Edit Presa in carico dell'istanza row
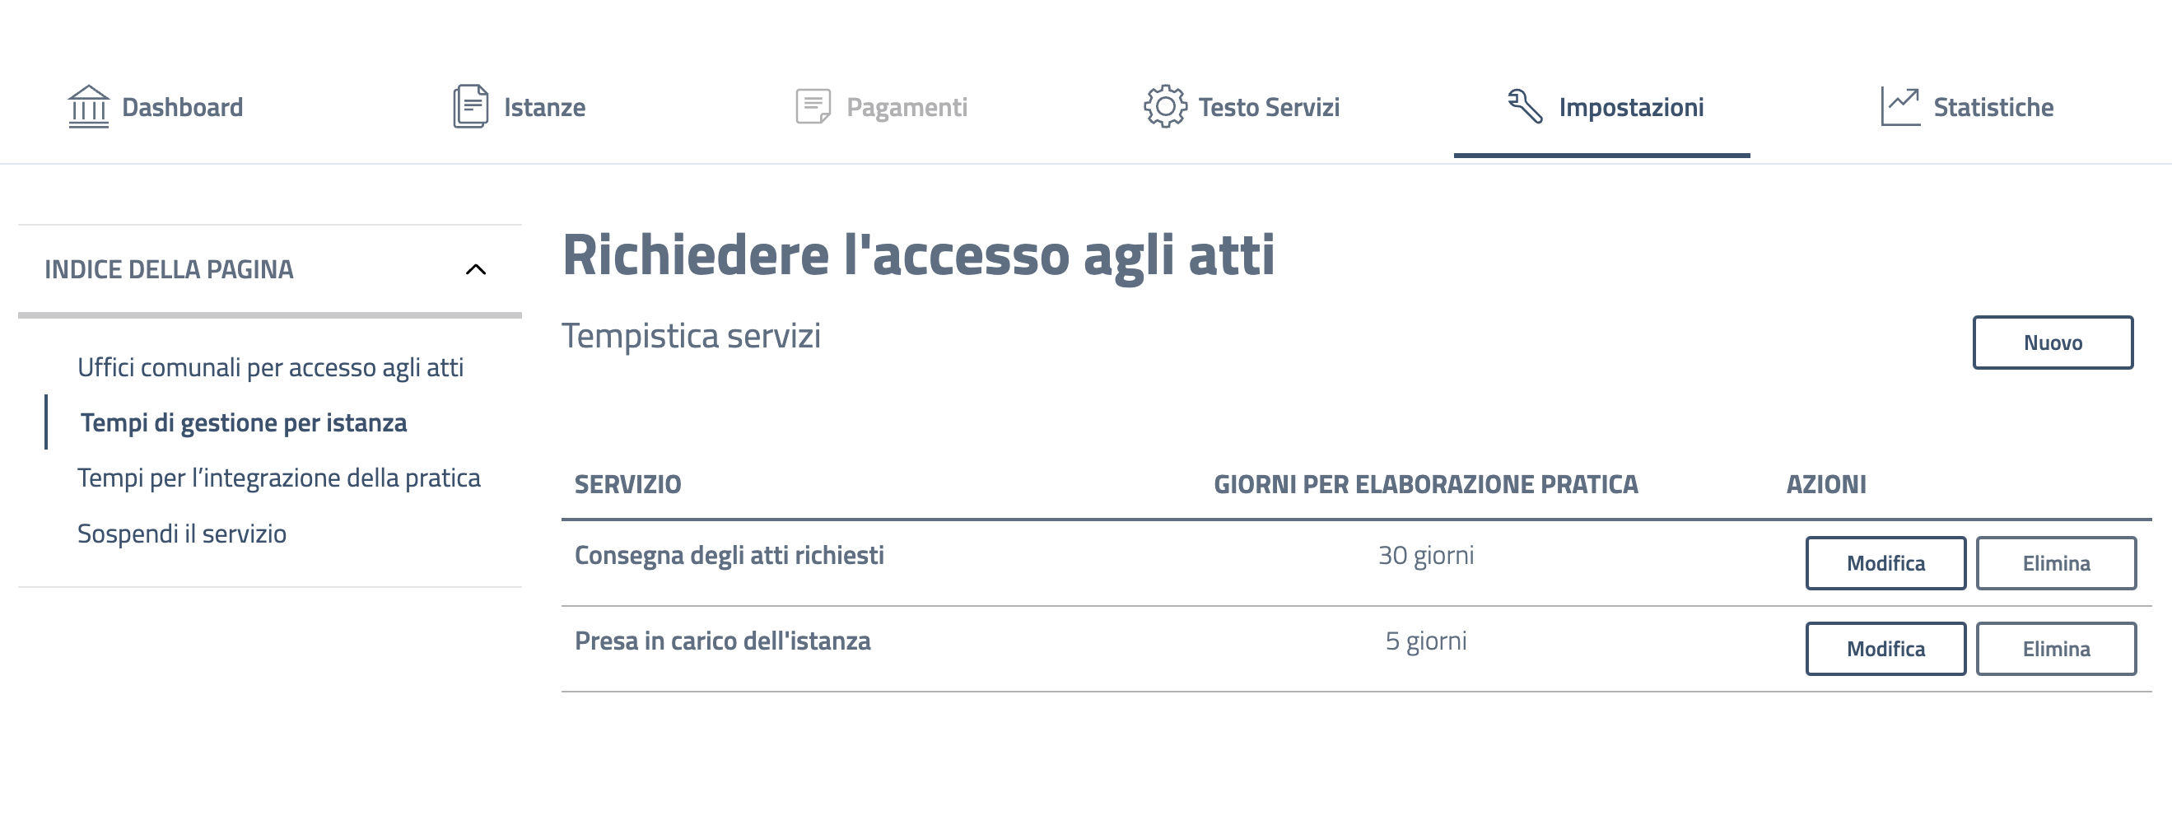Viewport: 2172px width, 825px height. coord(1885,650)
